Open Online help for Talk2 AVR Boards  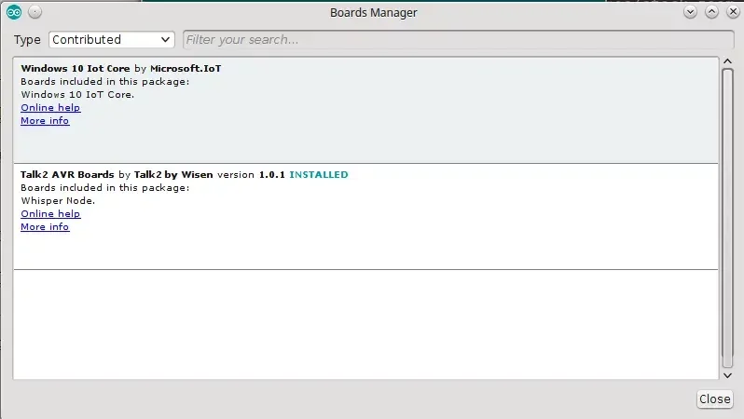pos(50,214)
